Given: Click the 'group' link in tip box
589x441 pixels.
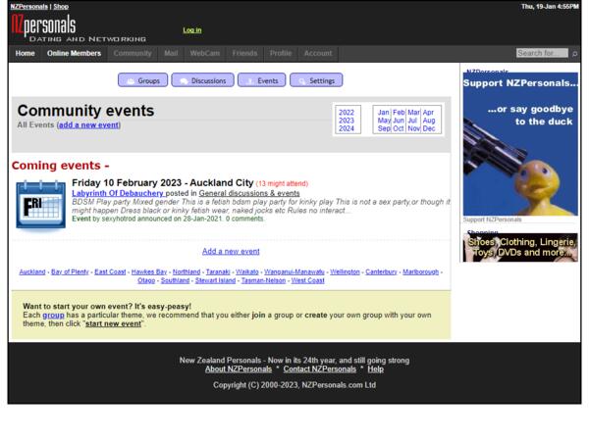Looking at the screenshot, I should click(x=53, y=316).
